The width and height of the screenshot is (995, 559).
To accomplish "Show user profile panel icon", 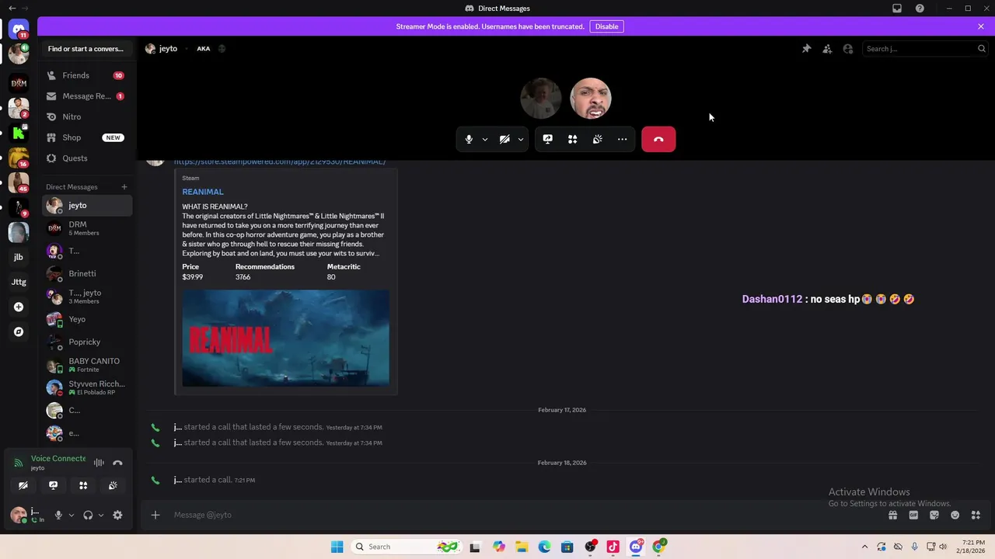I will [848, 49].
